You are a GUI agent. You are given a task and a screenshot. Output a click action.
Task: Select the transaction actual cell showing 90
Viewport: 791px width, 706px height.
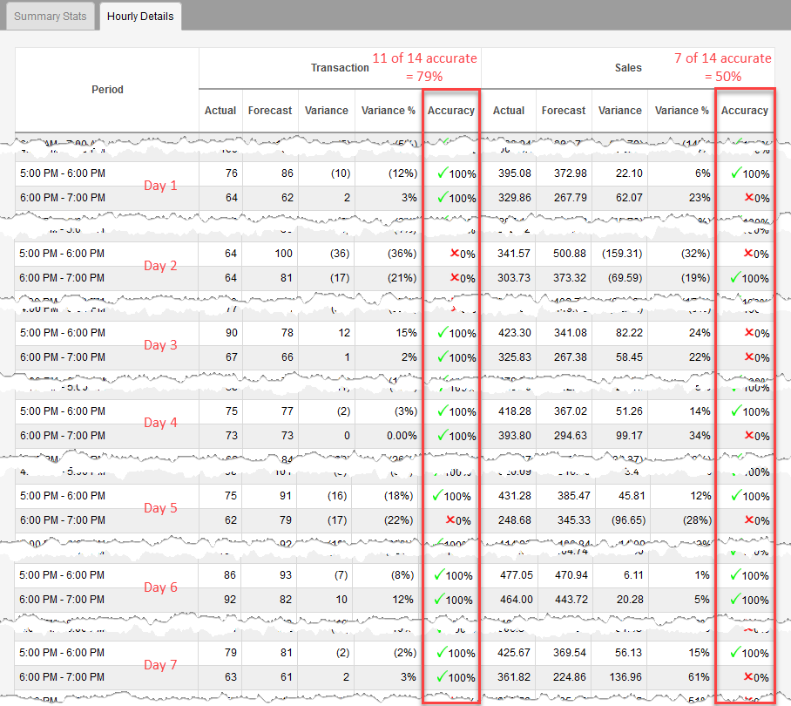pos(232,333)
